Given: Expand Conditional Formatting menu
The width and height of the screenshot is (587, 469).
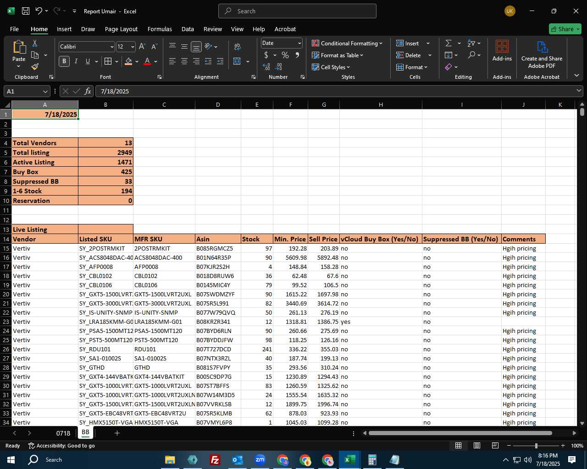Looking at the screenshot, I should point(347,43).
